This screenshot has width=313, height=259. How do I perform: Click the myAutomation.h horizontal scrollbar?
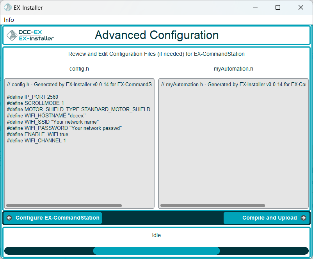tap(212, 206)
